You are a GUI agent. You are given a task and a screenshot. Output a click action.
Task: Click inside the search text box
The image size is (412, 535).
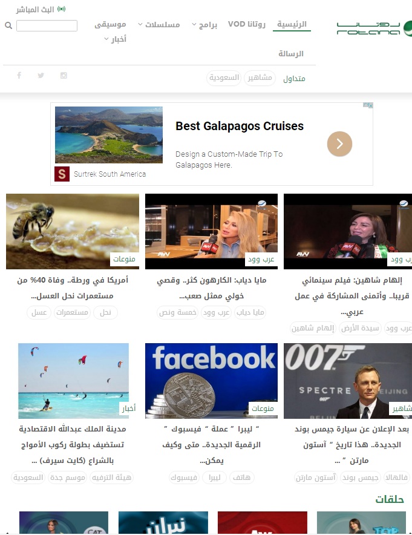coord(47,25)
